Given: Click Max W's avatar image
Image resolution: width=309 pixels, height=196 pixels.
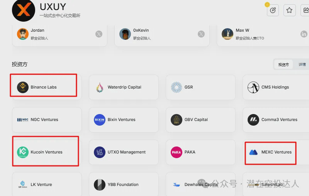Looking at the screenshot, I should pos(227,34).
